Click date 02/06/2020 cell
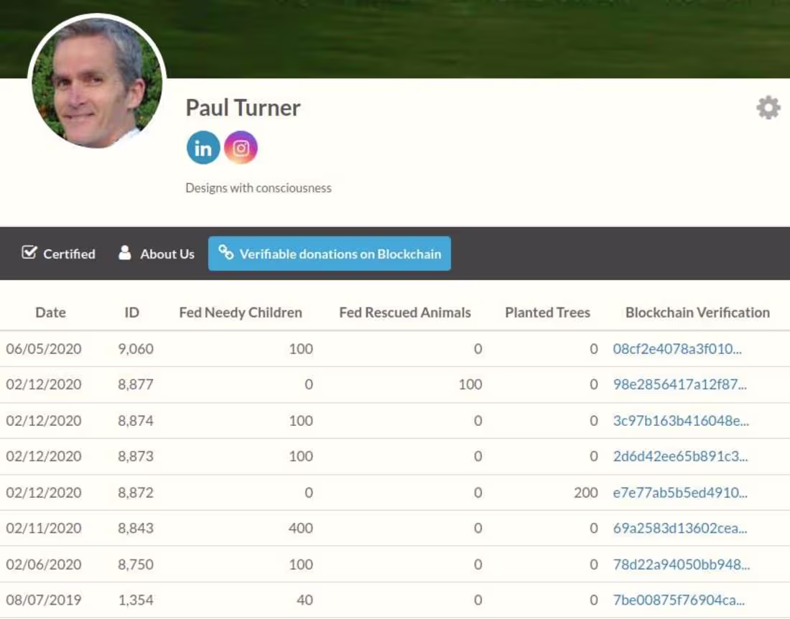790x619 pixels. point(43,564)
